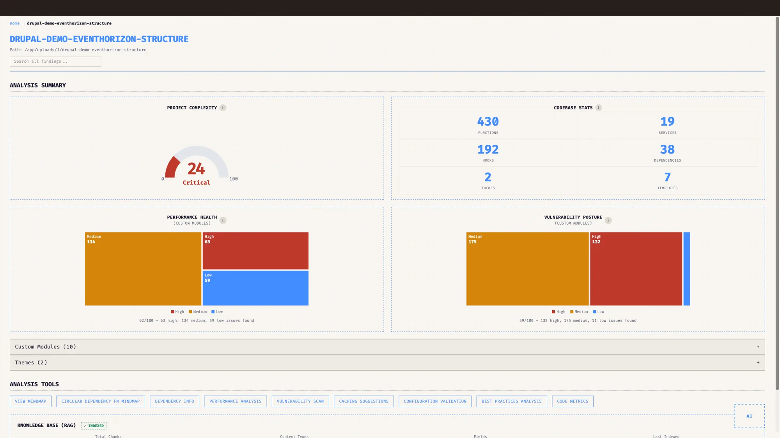Click the 38 Dependencies stat

[667, 153]
